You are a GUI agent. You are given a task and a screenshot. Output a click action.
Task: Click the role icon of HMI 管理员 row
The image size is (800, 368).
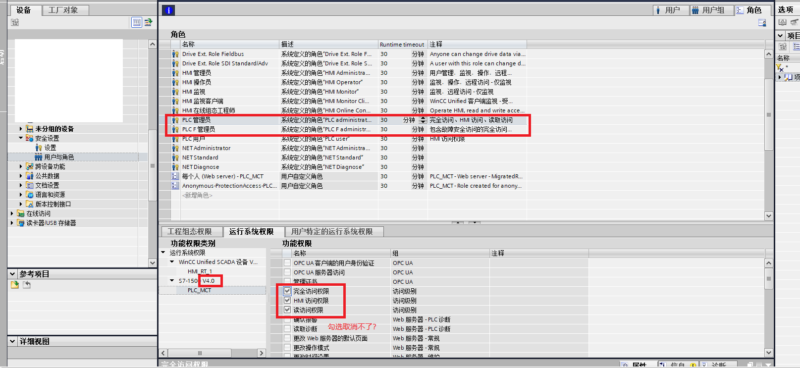175,73
